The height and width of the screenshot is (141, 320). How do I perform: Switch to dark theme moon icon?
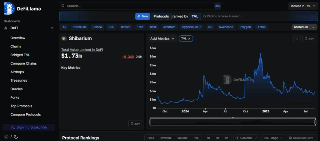pos(16,137)
